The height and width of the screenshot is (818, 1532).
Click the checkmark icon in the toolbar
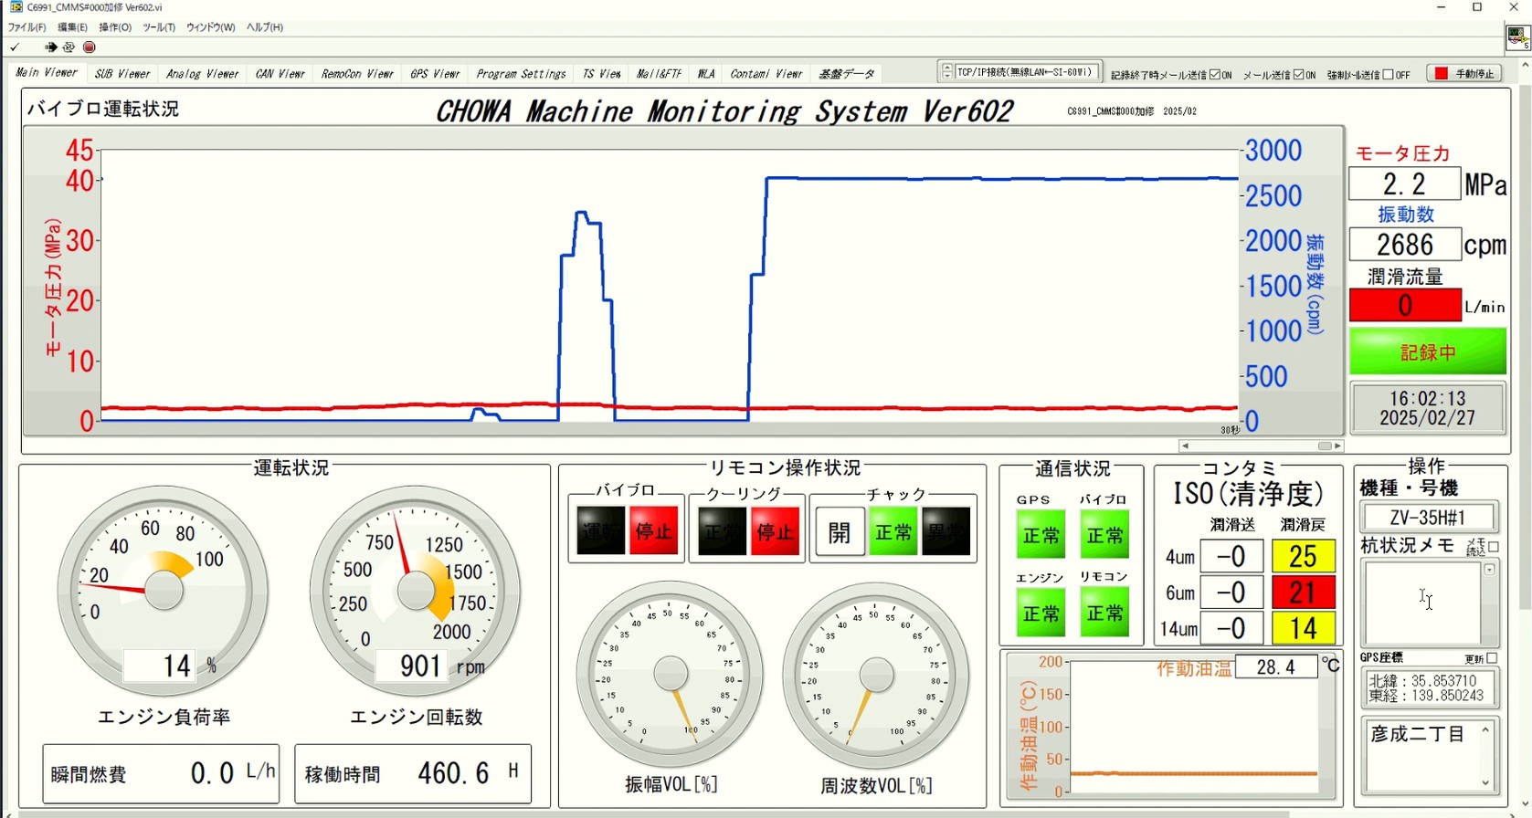coord(15,47)
